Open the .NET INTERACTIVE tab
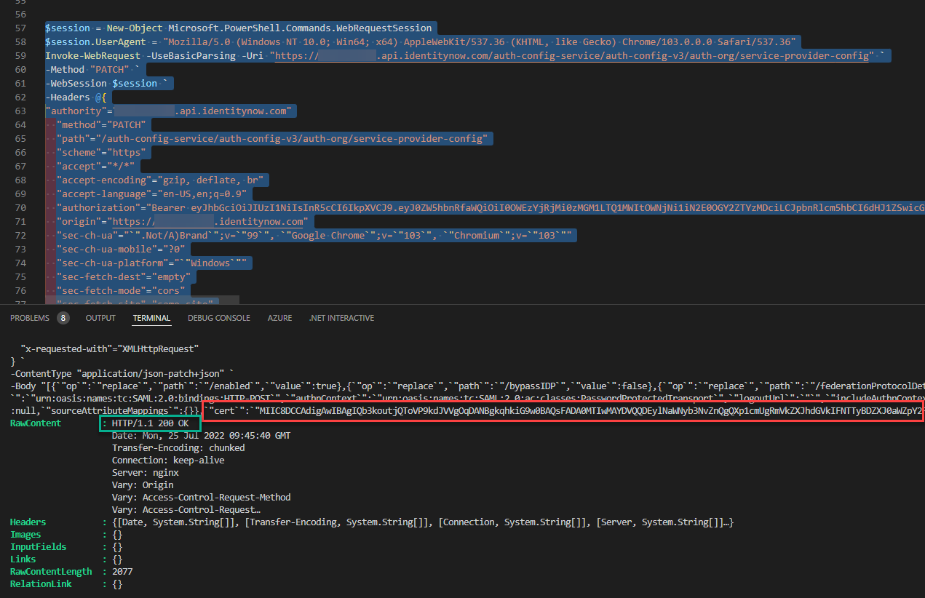The height and width of the screenshot is (598, 925). [x=341, y=318]
